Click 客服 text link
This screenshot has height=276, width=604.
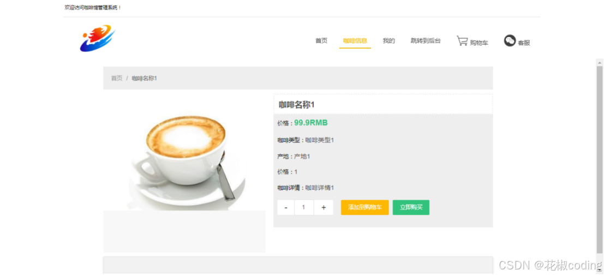[x=524, y=43]
